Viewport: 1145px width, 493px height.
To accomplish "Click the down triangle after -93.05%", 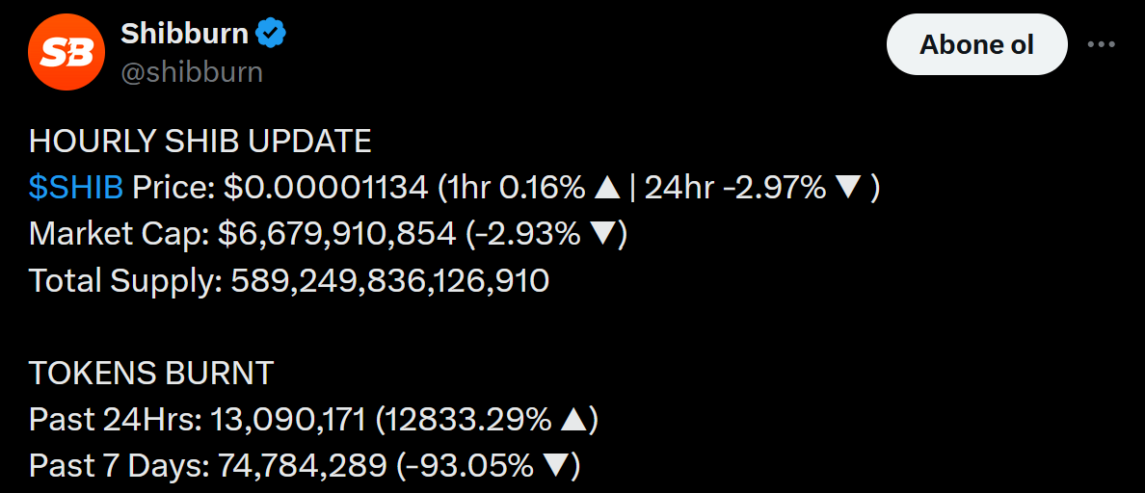I will (x=556, y=466).
